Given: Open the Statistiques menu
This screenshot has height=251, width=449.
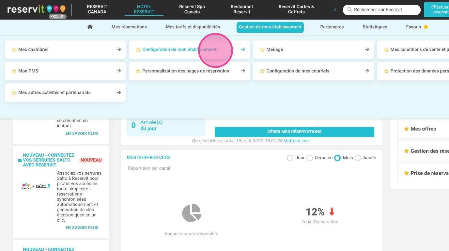Looking at the screenshot, I should point(375,27).
